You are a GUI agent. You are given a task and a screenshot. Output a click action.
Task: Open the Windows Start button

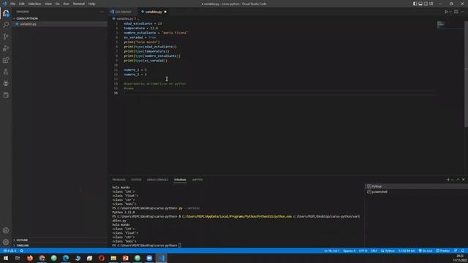coord(6,258)
